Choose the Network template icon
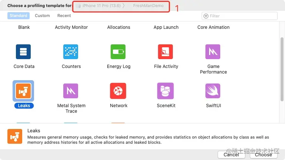This screenshot has height=160, width=285. (x=118, y=91)
